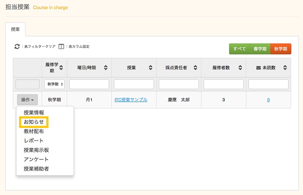
Task: Open the table column settings icon
Action: [61, 46]
